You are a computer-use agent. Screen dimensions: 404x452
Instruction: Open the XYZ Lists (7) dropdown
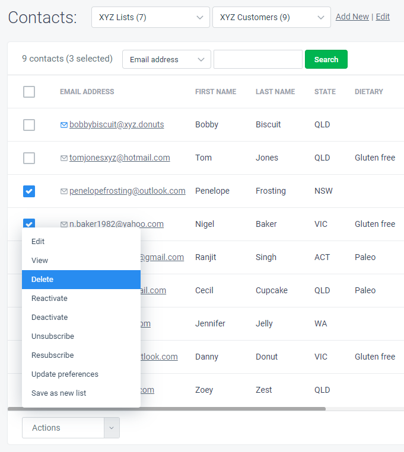(151, 17)
